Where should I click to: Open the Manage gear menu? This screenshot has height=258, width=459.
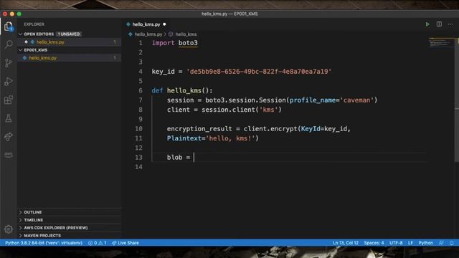9,229
